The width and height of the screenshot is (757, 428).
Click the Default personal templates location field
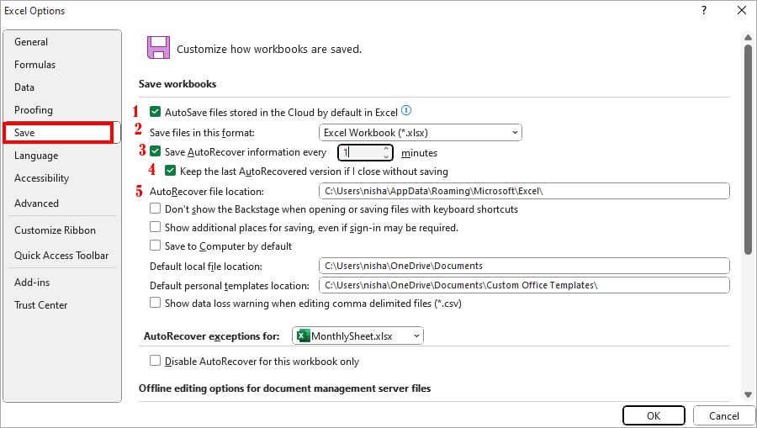coord(524,285)
